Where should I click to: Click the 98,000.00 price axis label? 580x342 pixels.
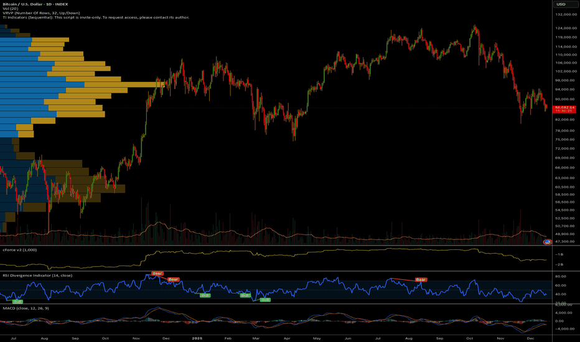[566, 80]
